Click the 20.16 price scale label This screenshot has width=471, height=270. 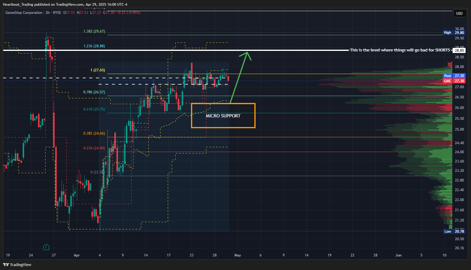(x=460, y=248)
